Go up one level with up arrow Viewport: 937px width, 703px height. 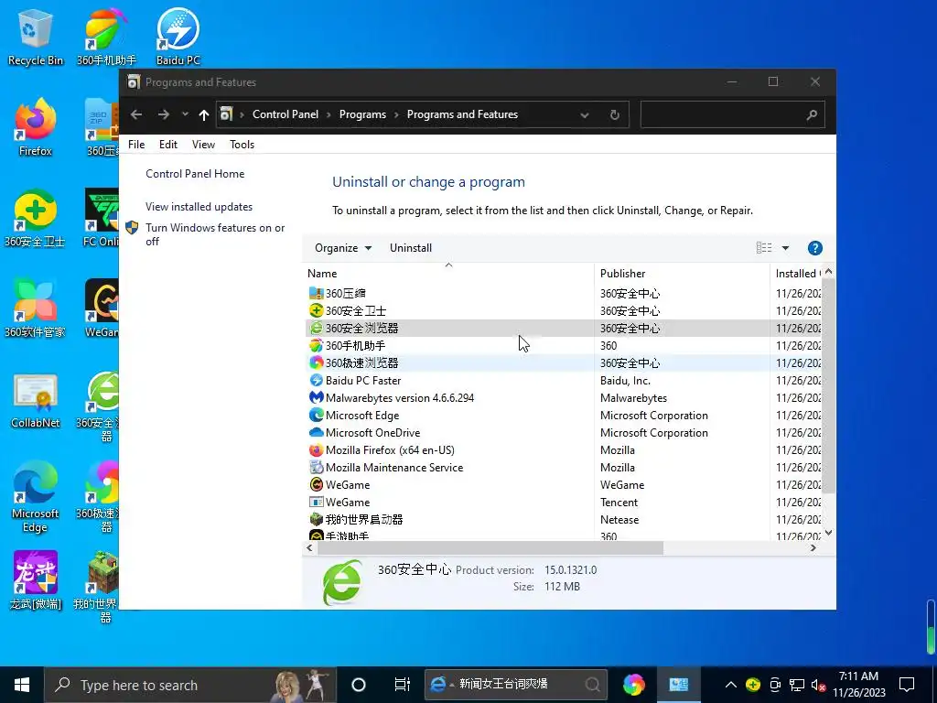click(x=204, y=114)
